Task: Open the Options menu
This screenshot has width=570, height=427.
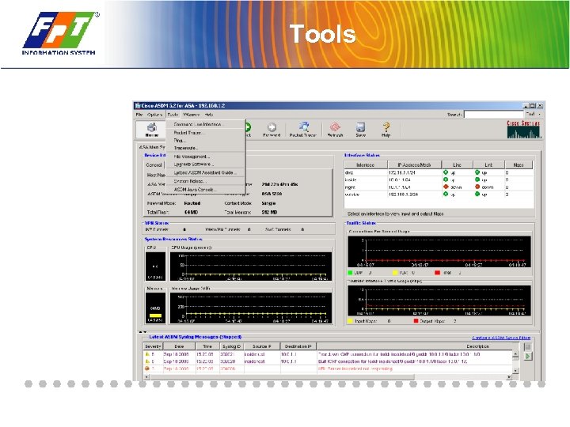Action: 154,115
